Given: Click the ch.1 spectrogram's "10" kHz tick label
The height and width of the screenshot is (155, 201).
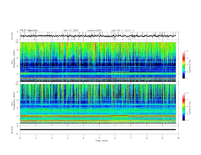Looking at the screenshot, I should coord(17,42).
